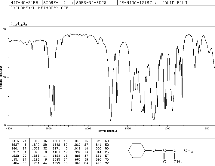Pick wavenumber 1171 in peak list
Viewport: 215px width, 166px height.
(x=57, y=148)
